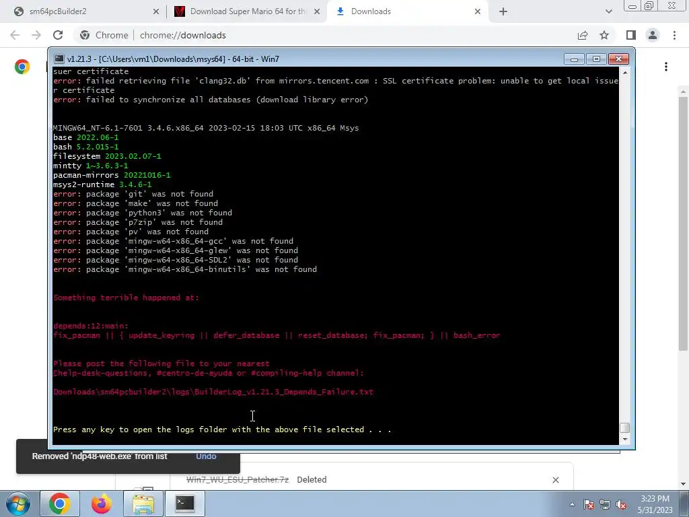Close the sm64pcBuilder2 tab
Viewport: 689px width, 517px height.
pyautogui.click(x=155, y=12)
